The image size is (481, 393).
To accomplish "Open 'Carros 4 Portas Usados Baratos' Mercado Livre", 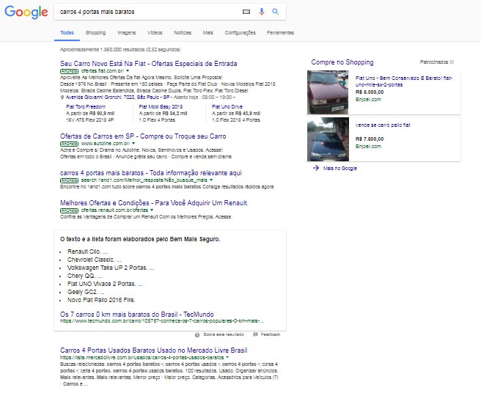I will 154,350.
